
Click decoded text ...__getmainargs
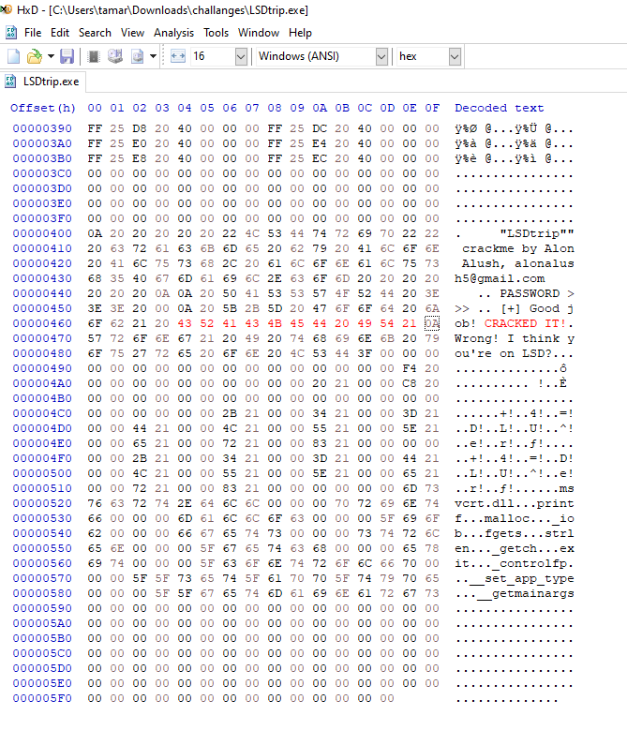point(515,593)
